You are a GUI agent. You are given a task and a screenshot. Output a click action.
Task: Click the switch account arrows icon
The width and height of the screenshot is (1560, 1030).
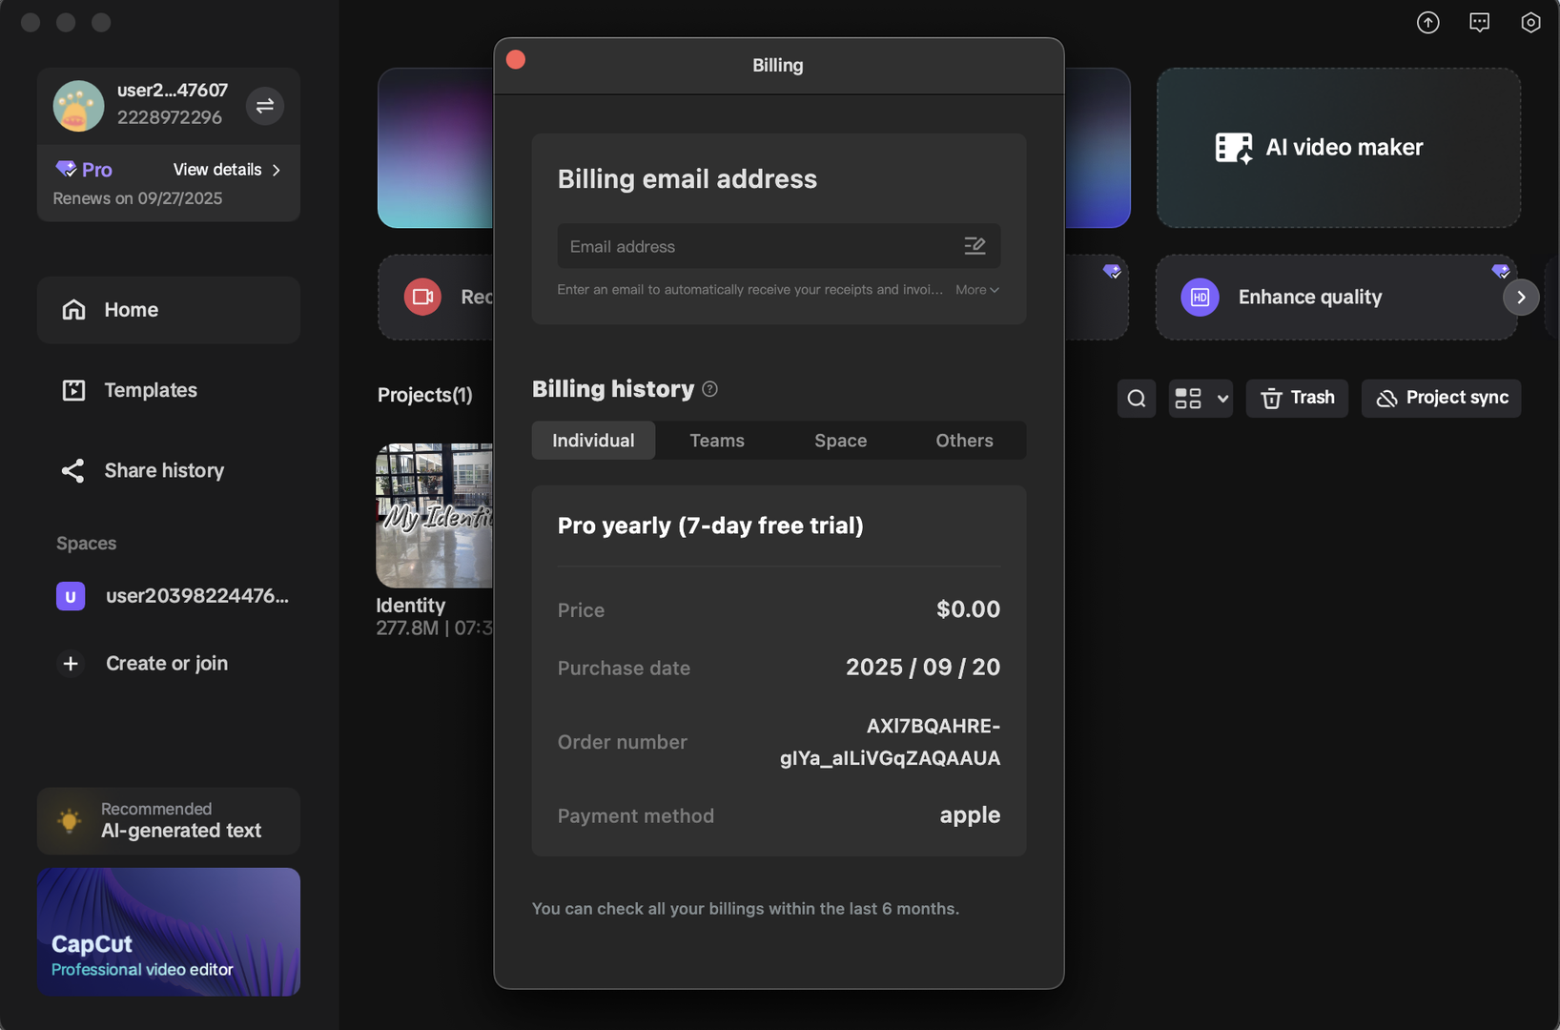[x=265, y=106]
